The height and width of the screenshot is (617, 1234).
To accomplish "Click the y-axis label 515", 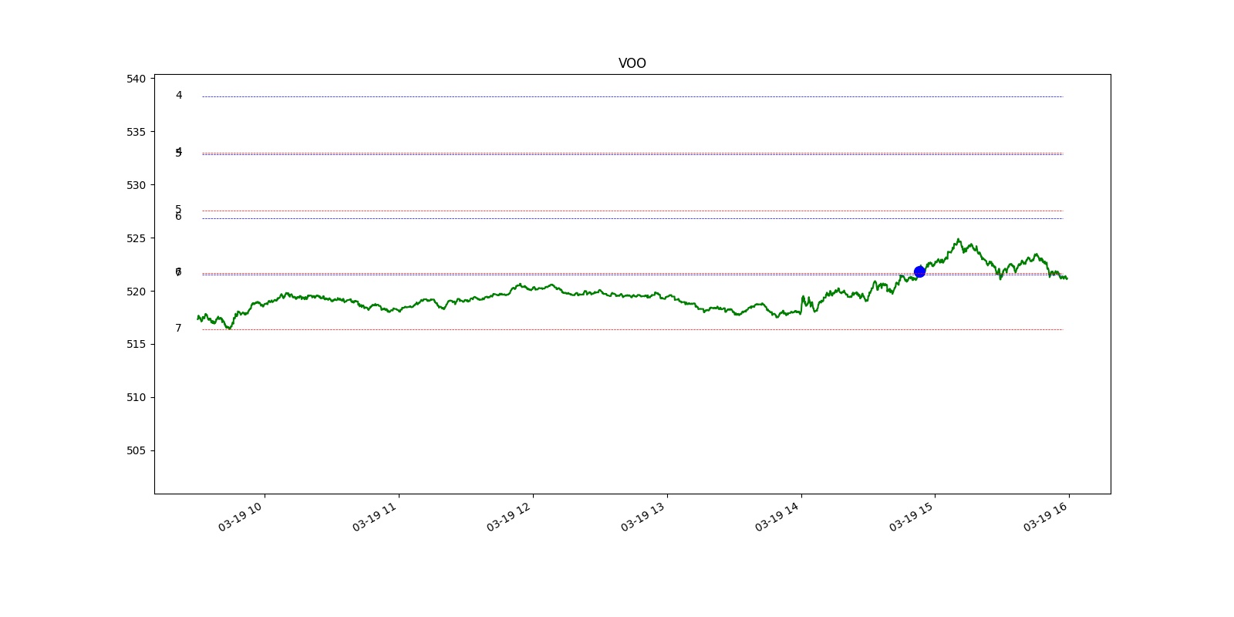I will [x=136, y=344].
